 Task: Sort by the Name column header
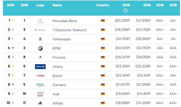click(57, 5)
